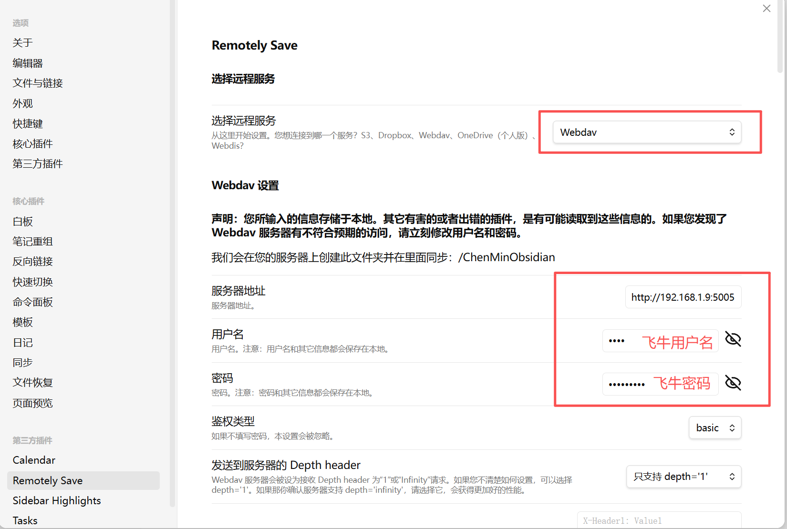Open the 外观 settings tab
Screen dimensions: 787x529
(x=23, y=103)
